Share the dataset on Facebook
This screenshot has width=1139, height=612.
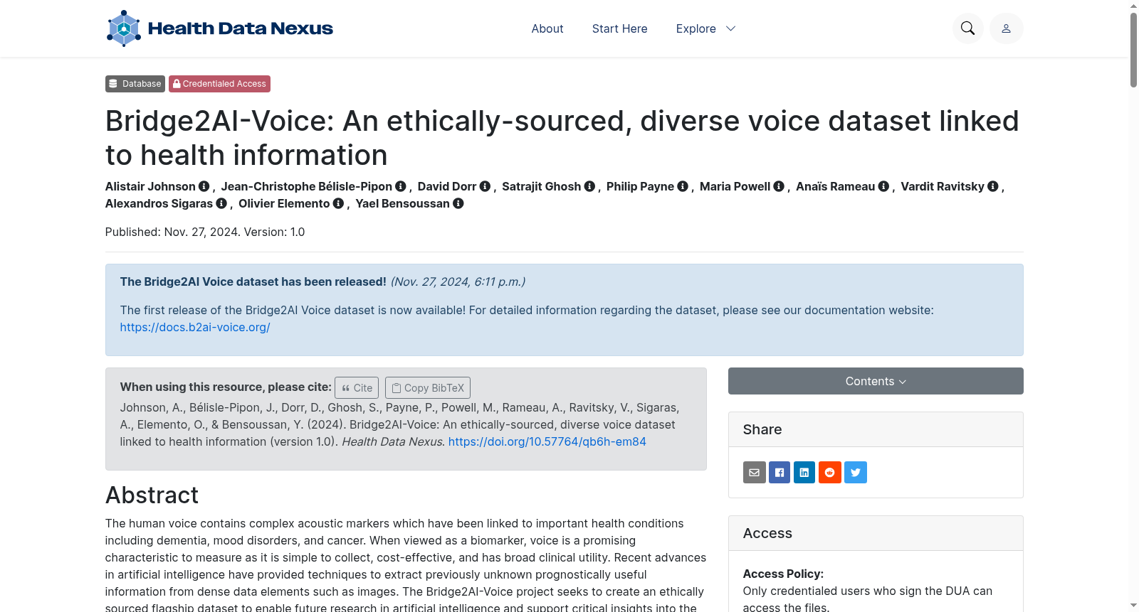click(780, 473)
